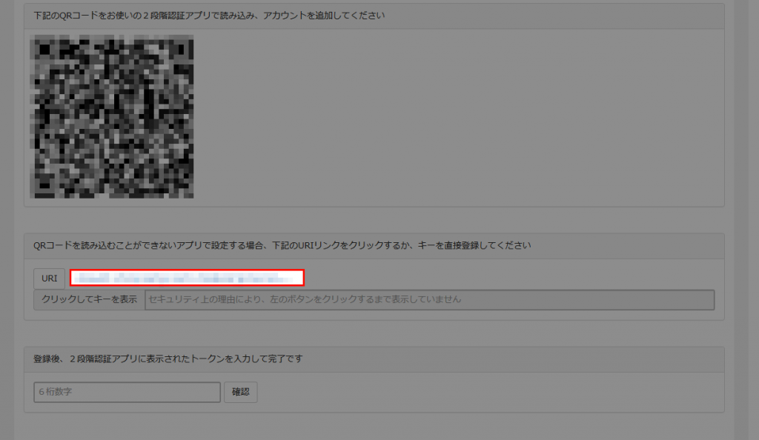
Task: Click the hidden key display field
Action: click(429, 300)
